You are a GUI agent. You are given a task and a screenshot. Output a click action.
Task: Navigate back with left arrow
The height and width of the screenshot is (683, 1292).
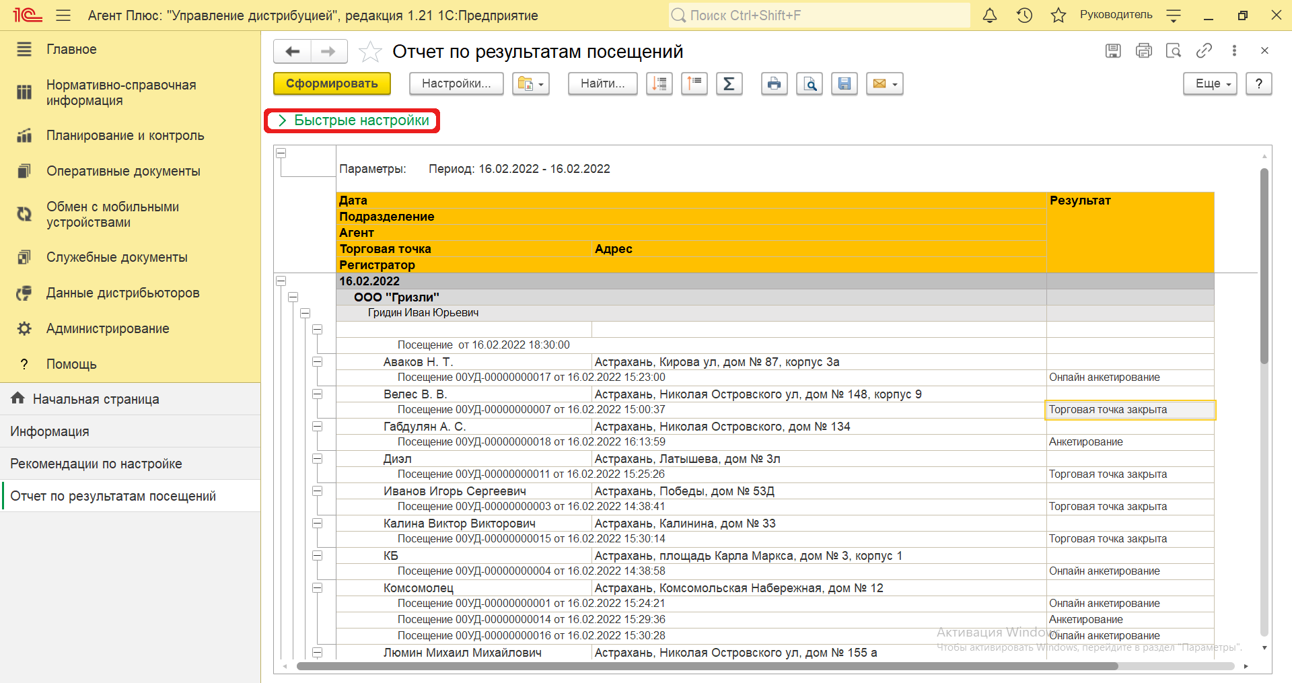click(x=293, y=52)
